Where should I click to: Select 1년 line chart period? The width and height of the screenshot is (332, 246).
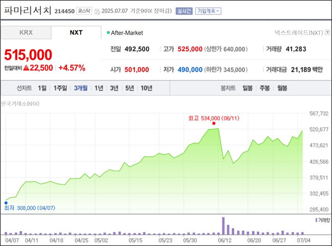click(x=99, y=88)
